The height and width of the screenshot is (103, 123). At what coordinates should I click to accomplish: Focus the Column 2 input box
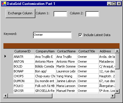92,14
